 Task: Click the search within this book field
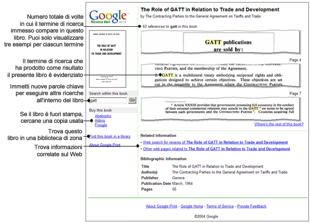click(x=108, y=100)
